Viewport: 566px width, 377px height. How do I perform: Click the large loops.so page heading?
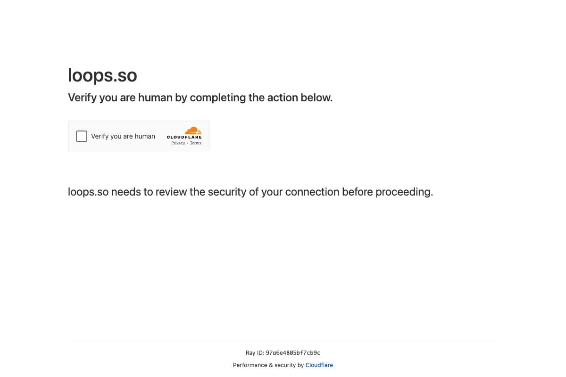[102, 75]
